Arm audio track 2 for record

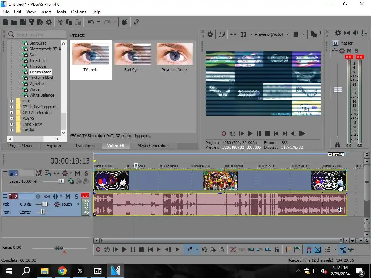(38, 197)
